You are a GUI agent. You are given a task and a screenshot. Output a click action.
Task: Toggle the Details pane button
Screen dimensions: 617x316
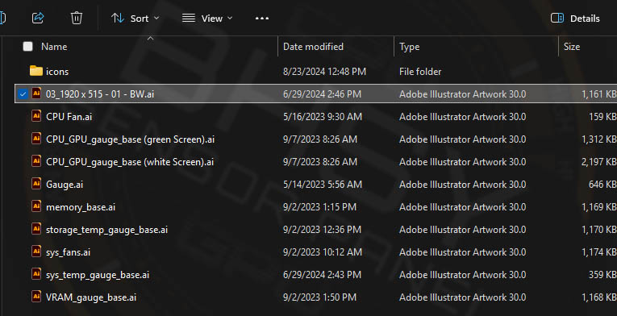[575, 18]
